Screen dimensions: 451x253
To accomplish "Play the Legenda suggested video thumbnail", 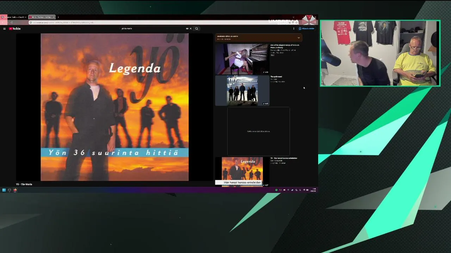I will tap(242, 172).
